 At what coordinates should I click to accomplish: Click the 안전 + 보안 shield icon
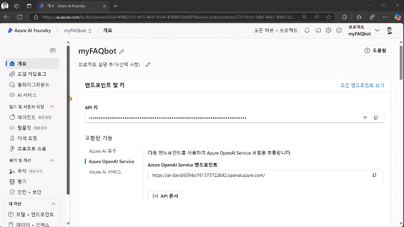(12, 192)
